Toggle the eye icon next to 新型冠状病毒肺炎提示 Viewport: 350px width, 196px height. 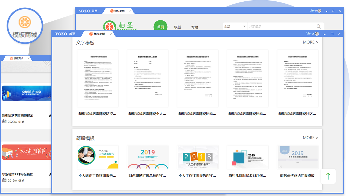[x=50, y=115]
